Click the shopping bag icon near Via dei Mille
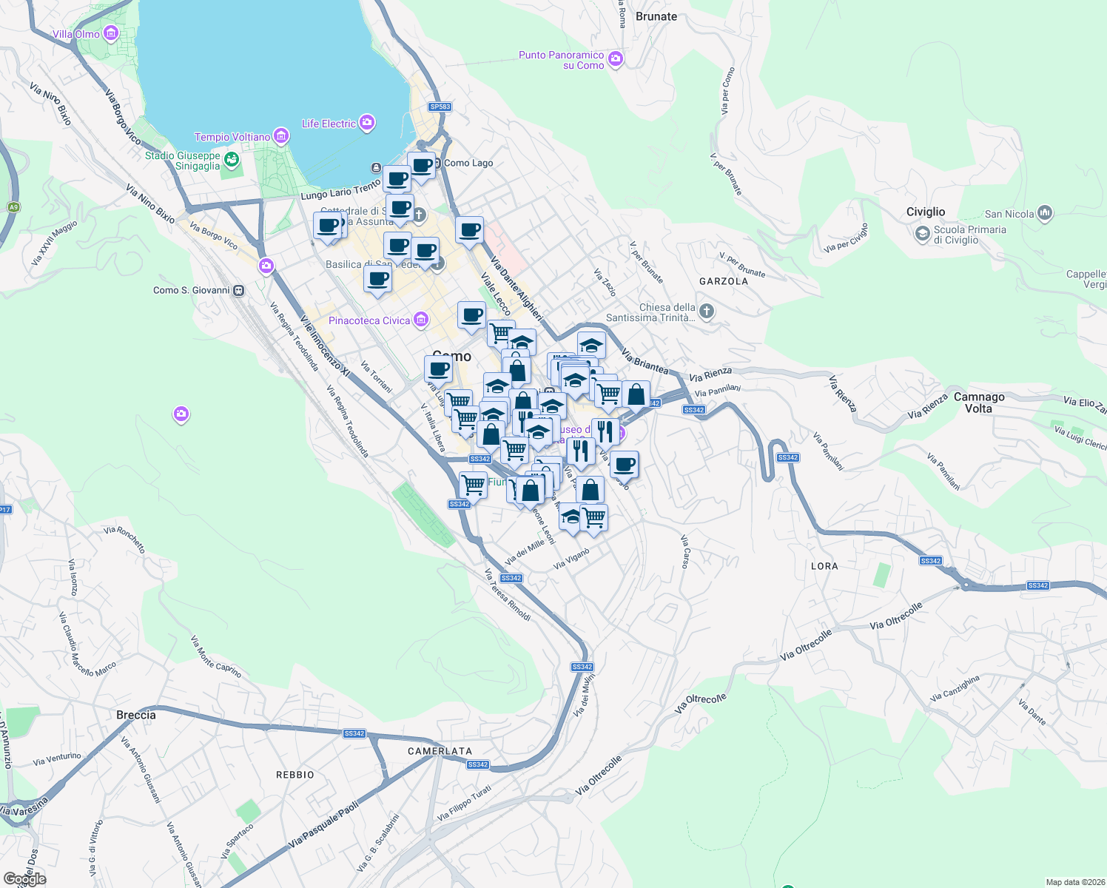Screen dimensions: 1107x888 [531, 491]
